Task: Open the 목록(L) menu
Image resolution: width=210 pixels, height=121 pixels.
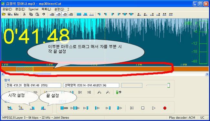Action: pyautogui.click(x=46, y=9)
